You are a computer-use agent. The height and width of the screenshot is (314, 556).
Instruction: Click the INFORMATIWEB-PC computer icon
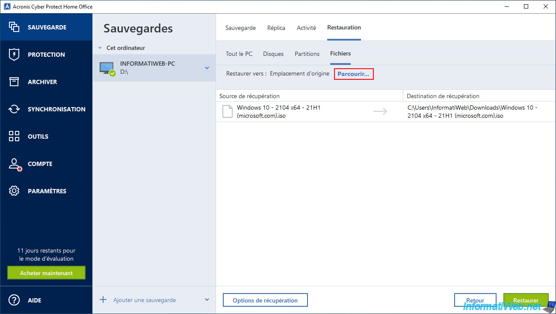(107, 68)
